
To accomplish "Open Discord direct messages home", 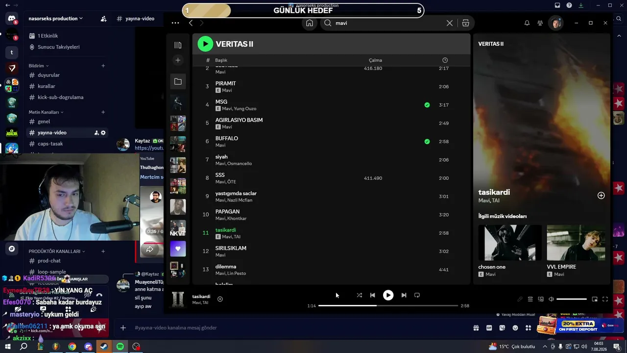I will click(12, 19).
